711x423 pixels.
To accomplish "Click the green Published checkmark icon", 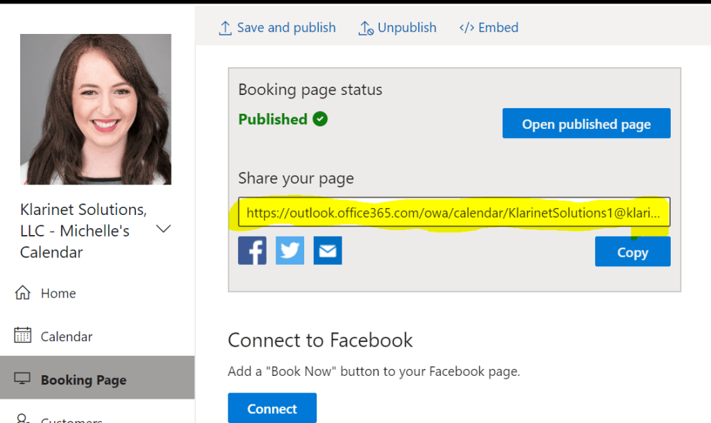I will coord(320,119).
